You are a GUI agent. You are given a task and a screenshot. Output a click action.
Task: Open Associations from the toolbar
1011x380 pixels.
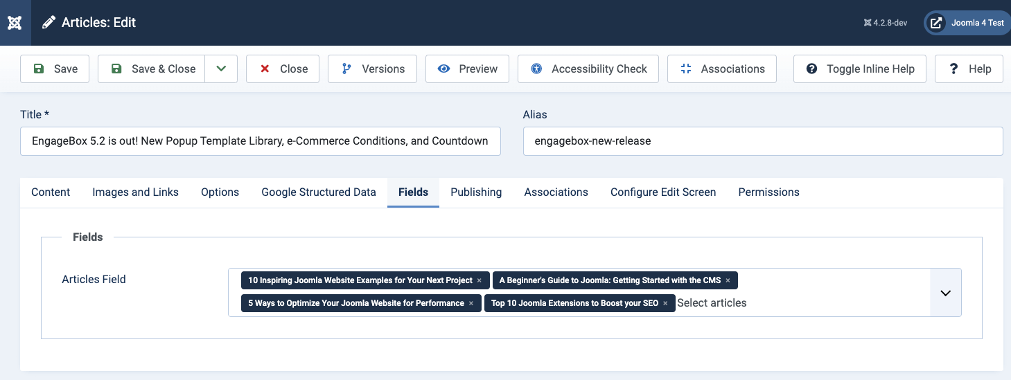click(x=722, y=69)
